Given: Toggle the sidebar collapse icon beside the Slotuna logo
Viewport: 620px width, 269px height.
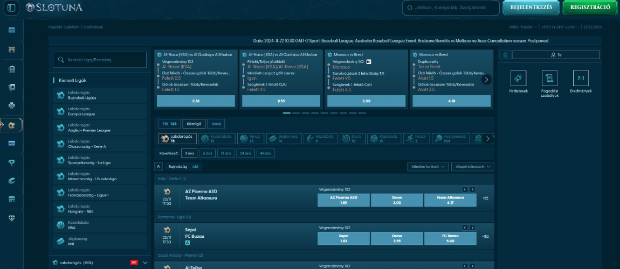Looking at the screenshot, I should 11,8.
